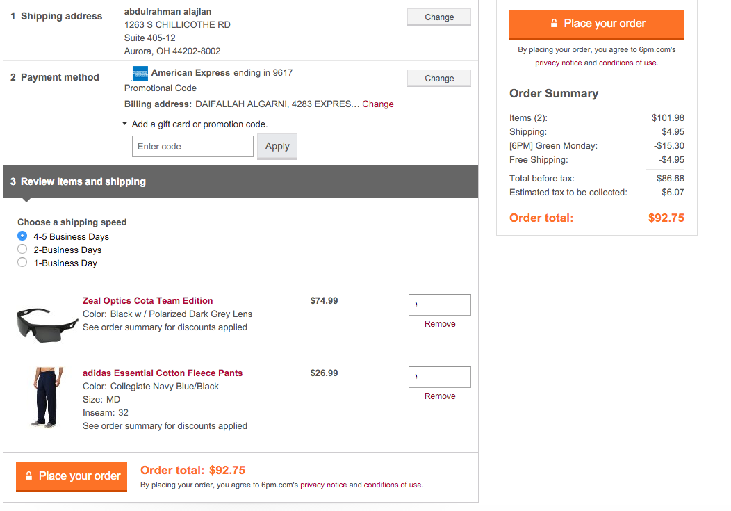
Task: Click the Zeal Optics sunglasses thumbnail
Action: pos(47,323)
